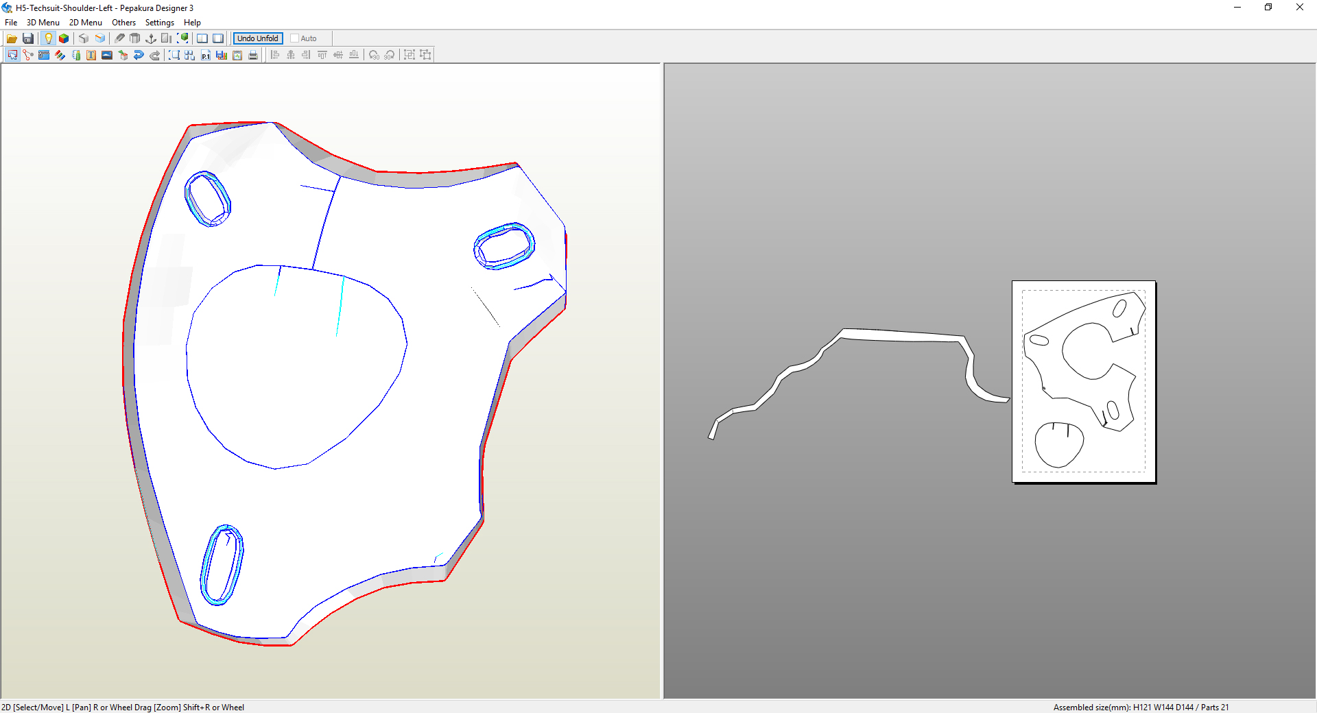Open the Settings menu

(160, 23)
